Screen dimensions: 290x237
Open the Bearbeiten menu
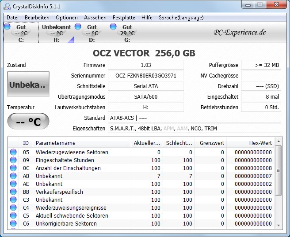click(37, 18)
